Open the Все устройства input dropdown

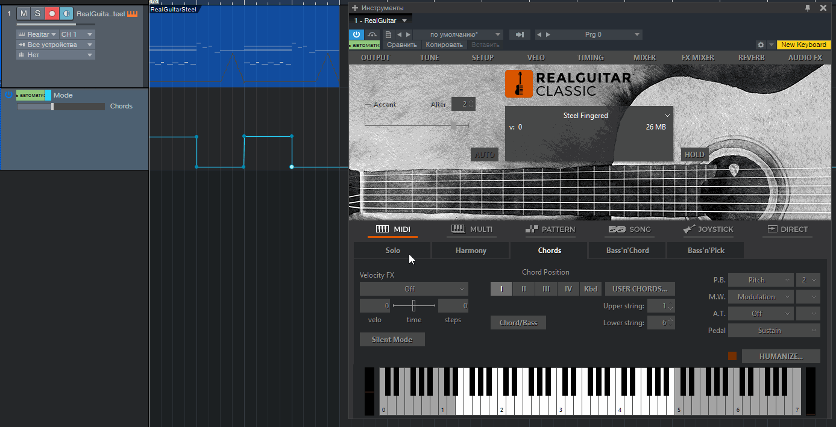(55, 45)
